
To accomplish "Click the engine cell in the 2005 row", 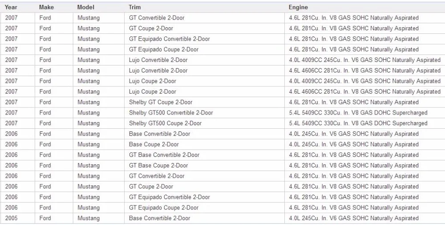I will [365, 218].
